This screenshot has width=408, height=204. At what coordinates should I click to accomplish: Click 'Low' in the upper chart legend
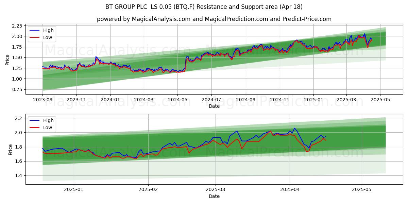pos(48,37)
